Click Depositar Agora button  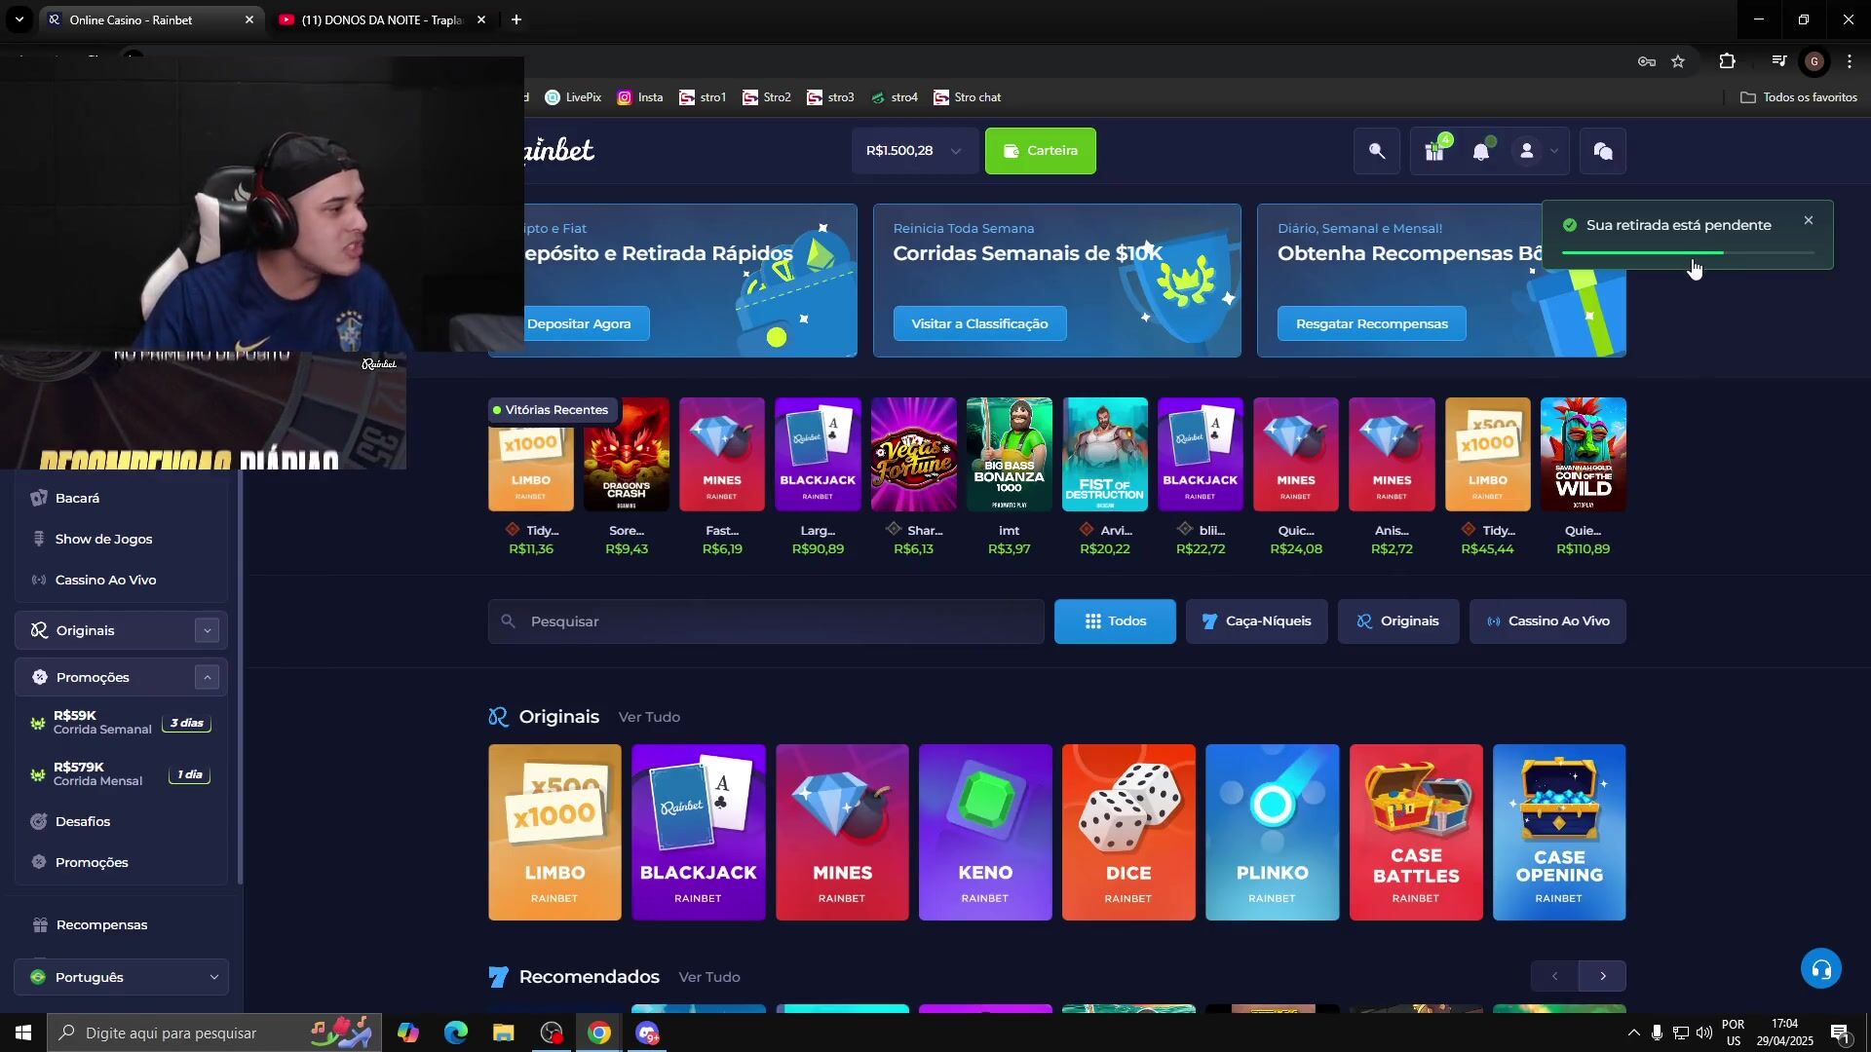click(x=579, y=323)
